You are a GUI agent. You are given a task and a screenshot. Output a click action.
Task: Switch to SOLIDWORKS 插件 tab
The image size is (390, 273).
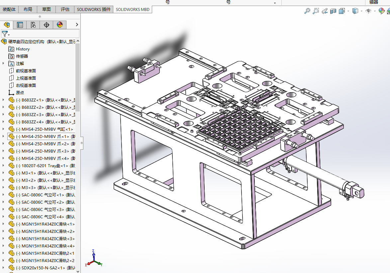94,9
